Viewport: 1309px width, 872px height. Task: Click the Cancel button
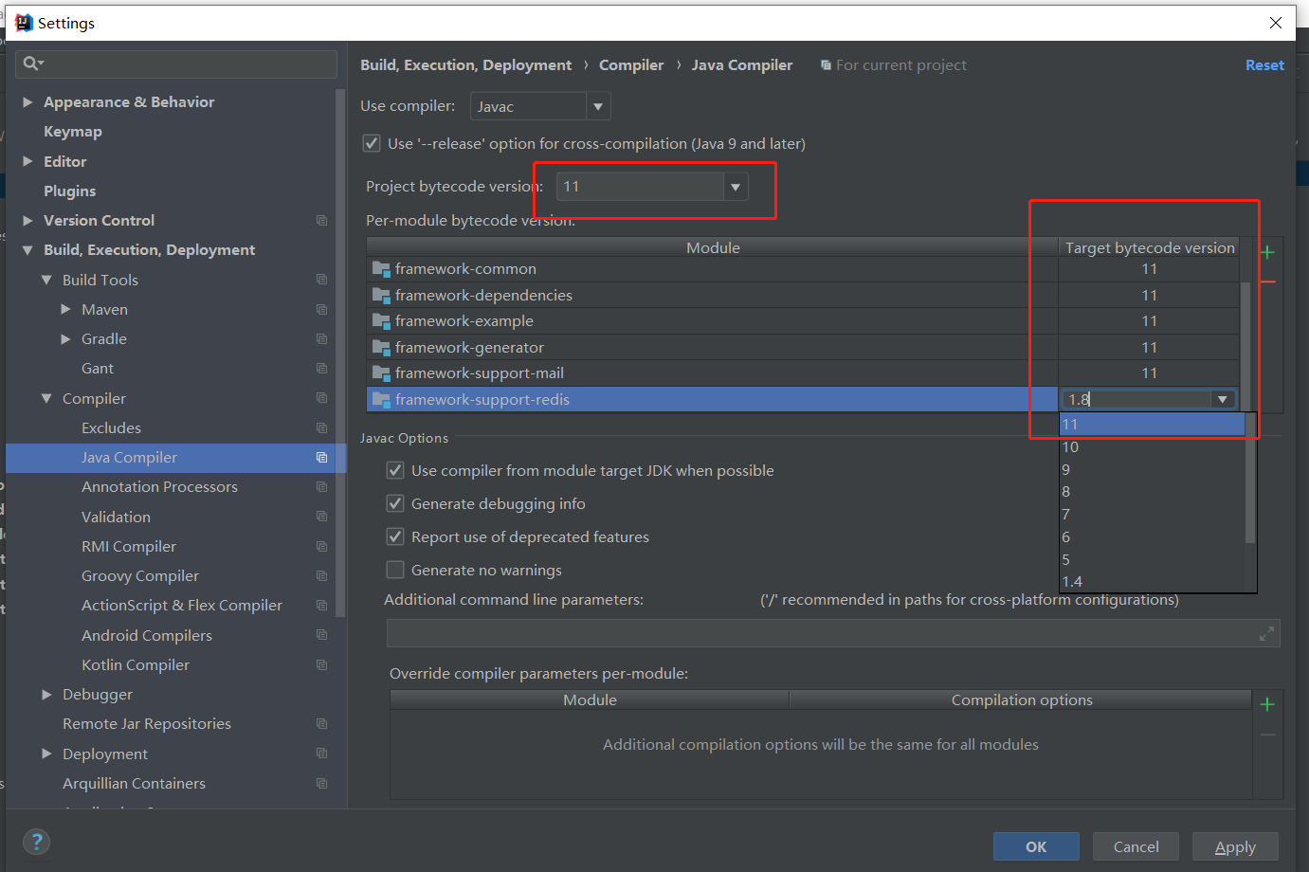coord(1136,846)
